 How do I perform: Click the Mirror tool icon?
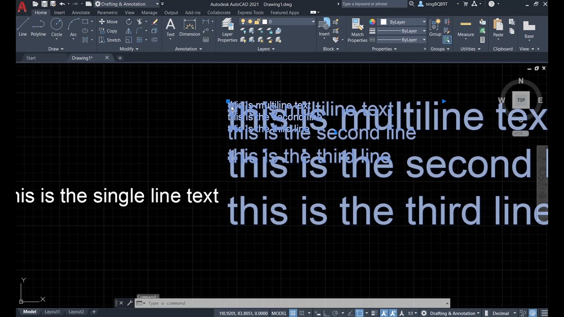129,31
